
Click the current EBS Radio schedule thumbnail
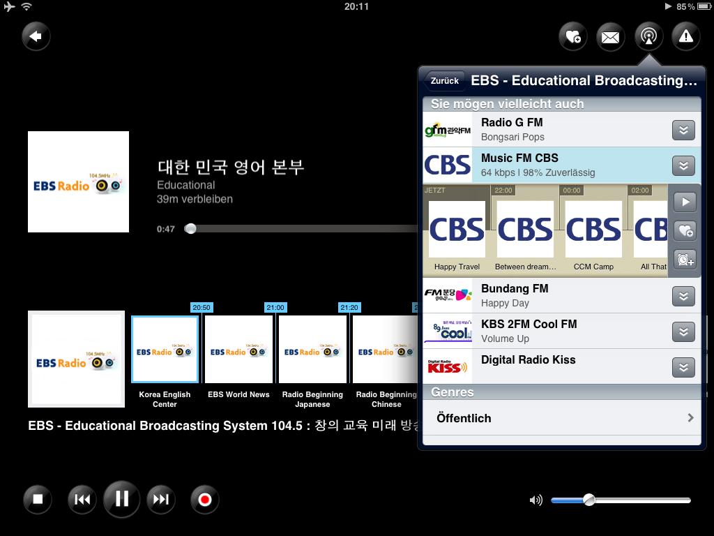77,359
